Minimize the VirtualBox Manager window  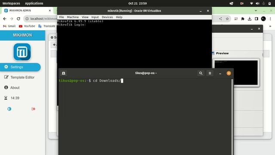coord(252,29)
